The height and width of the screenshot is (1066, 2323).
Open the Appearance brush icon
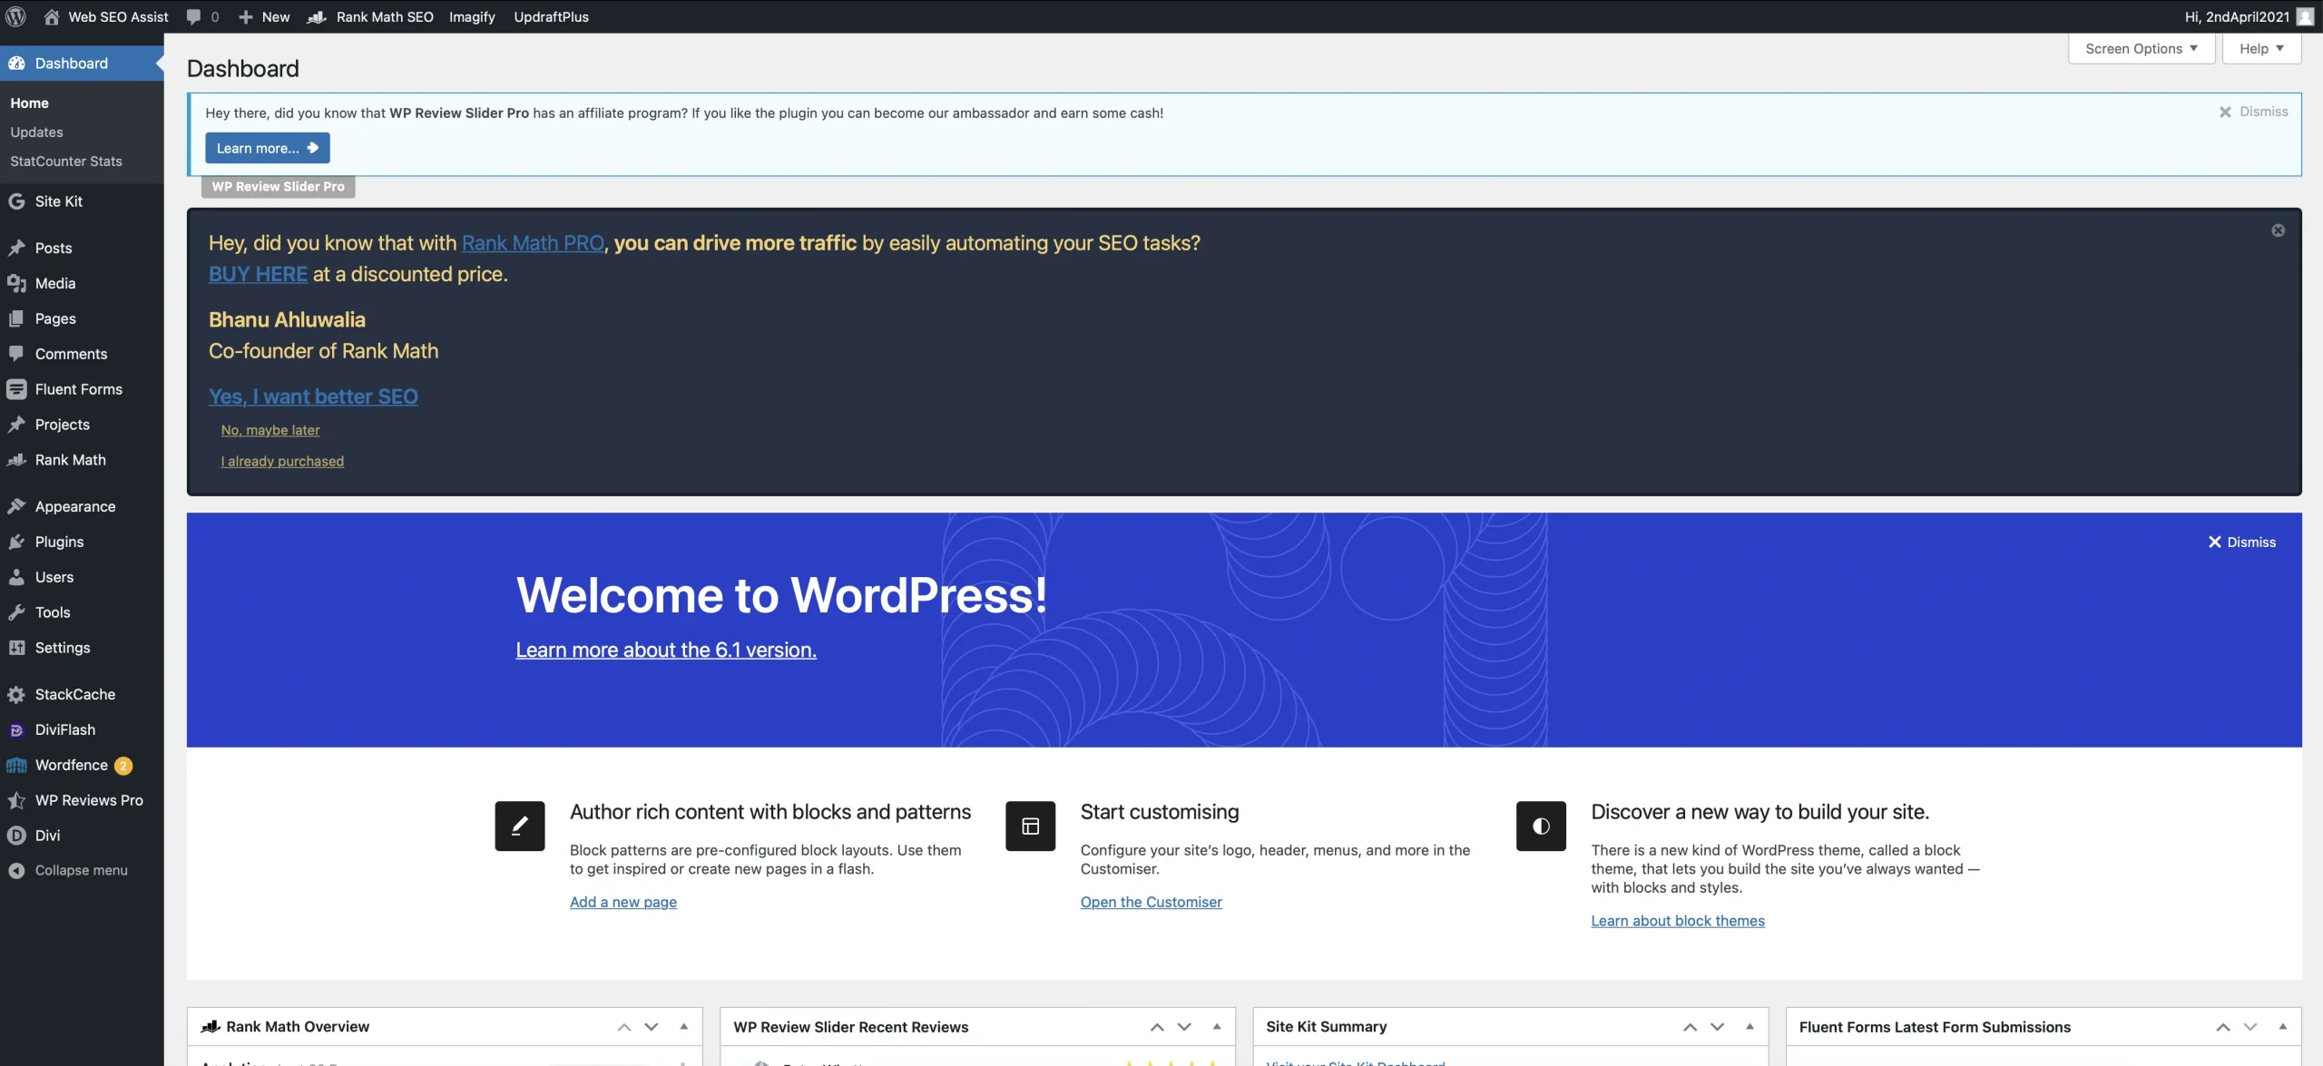click(16, 507)
